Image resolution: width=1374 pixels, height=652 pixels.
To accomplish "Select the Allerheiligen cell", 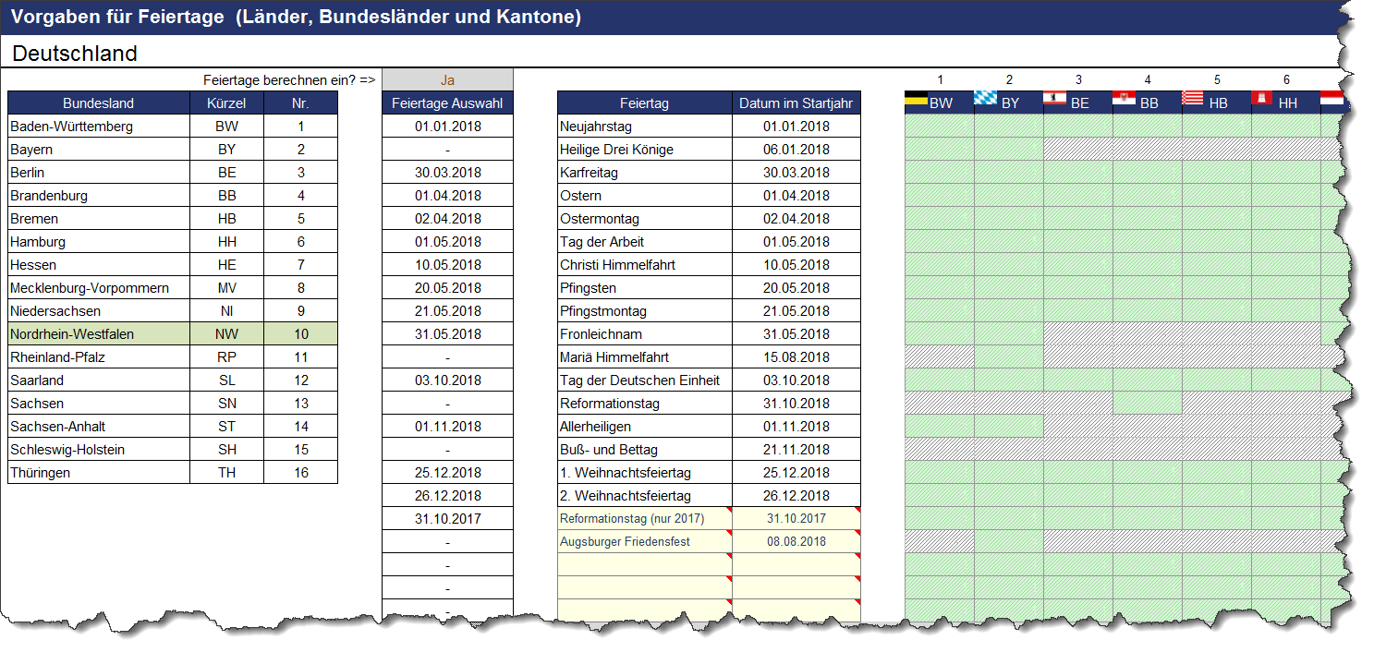I will [x=645, y=426].
